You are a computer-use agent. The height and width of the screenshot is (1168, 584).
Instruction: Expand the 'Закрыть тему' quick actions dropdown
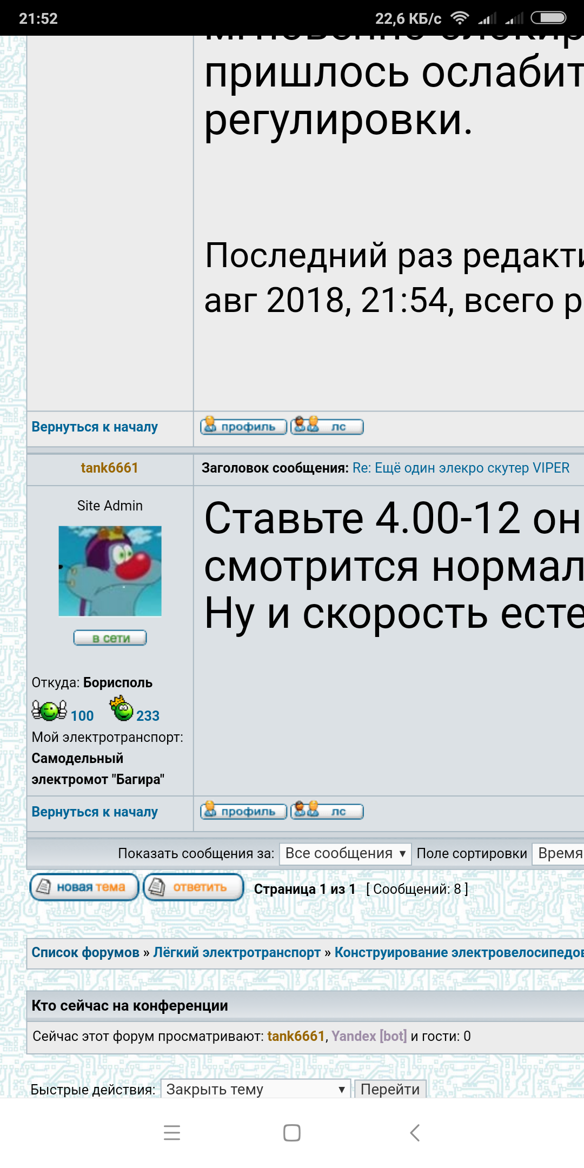pyautogui.click(x=256, y=1089)
